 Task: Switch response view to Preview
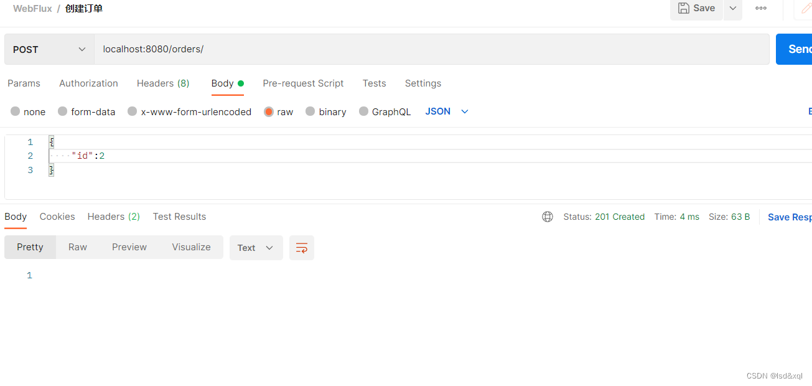[129, 247]
